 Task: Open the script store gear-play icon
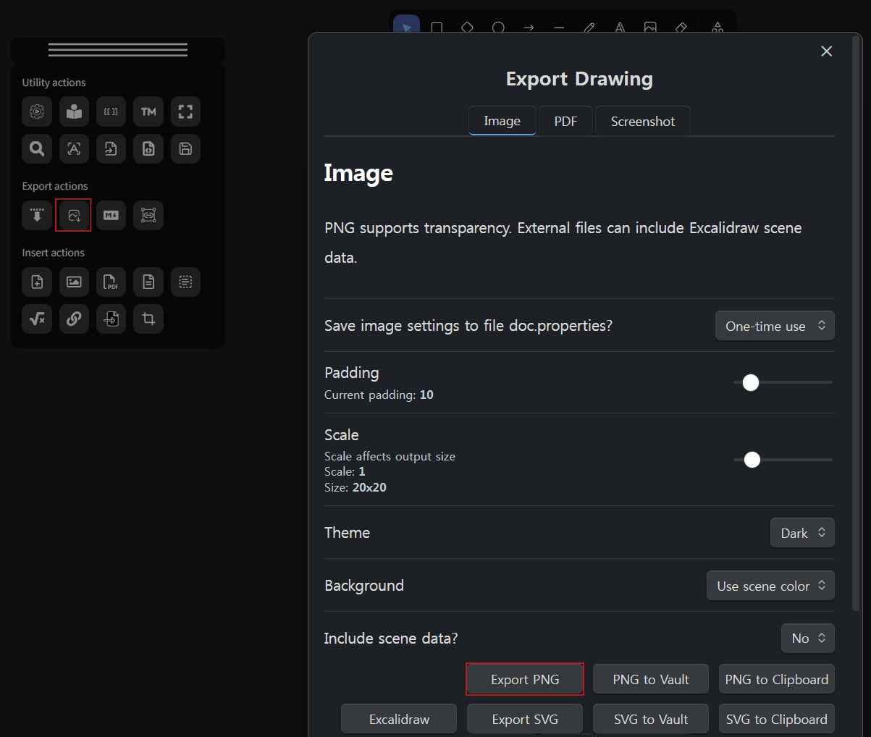[37, 111]
